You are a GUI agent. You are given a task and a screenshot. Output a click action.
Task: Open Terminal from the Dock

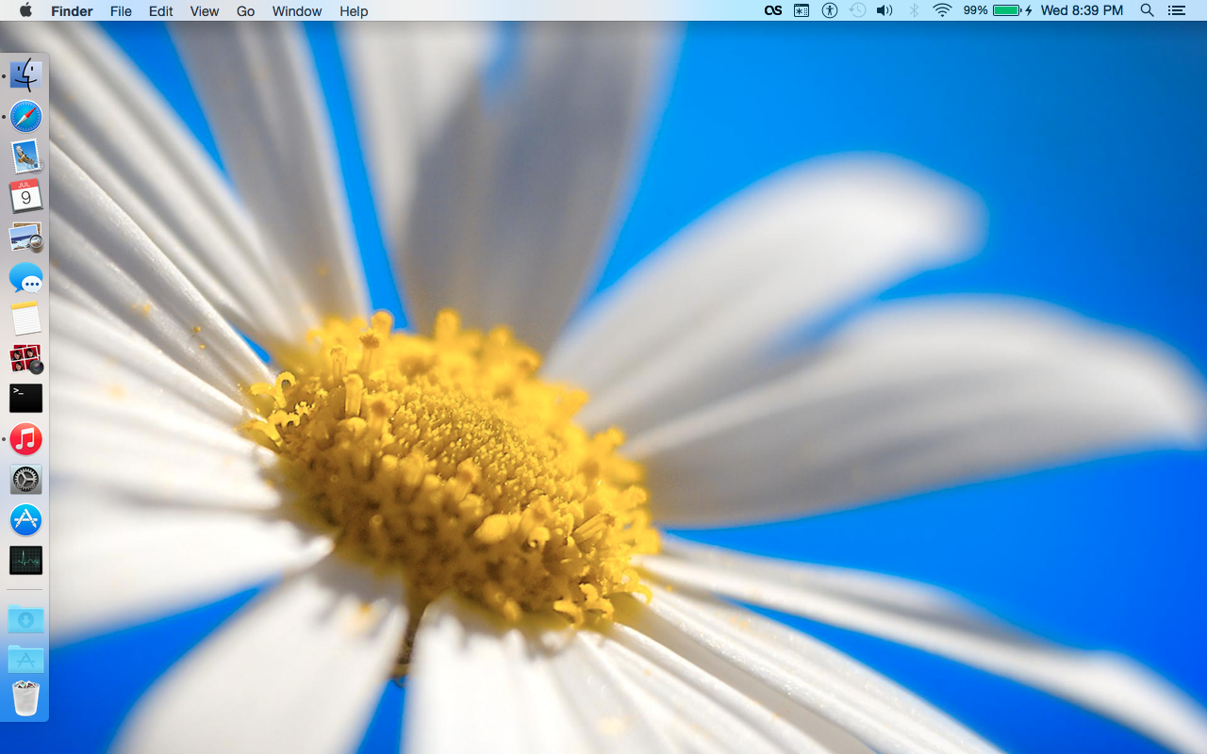tap(25, 399)
